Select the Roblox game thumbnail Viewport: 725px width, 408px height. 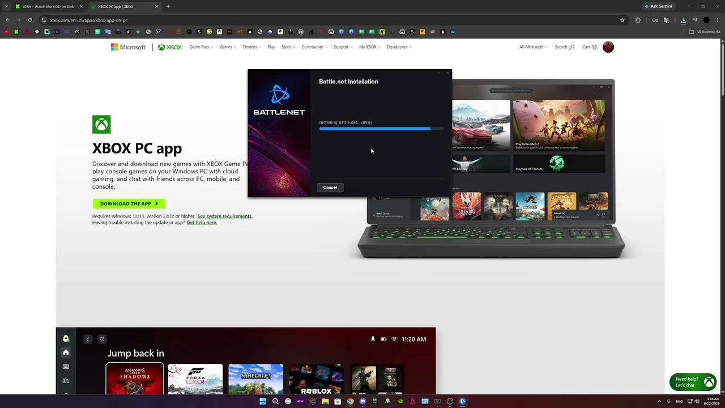pyautogui.click(x=316, y=379)
